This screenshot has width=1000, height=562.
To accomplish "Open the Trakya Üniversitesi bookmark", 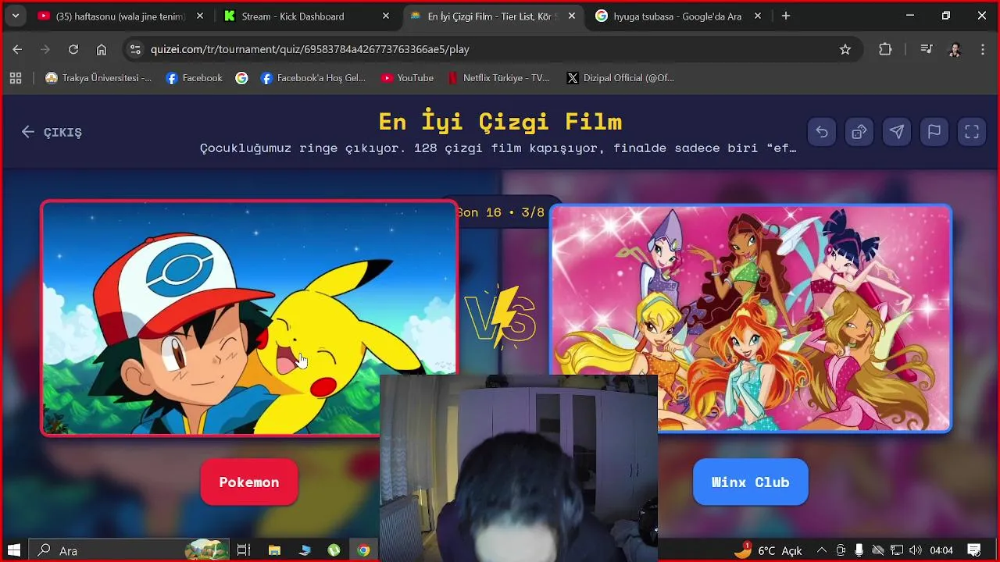I will click(x=98, y=78).
